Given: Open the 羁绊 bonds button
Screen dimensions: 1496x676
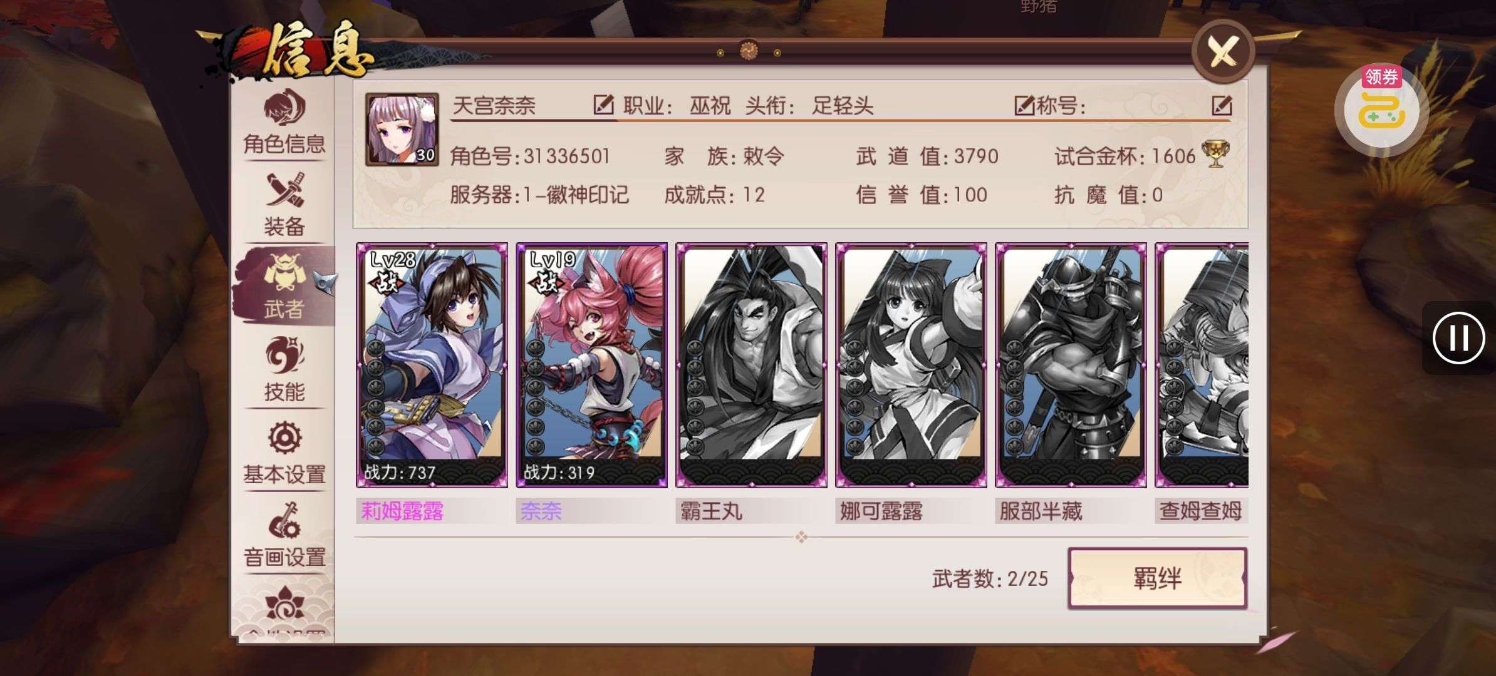Looking at the screenshot, I should coord(1157,578).
